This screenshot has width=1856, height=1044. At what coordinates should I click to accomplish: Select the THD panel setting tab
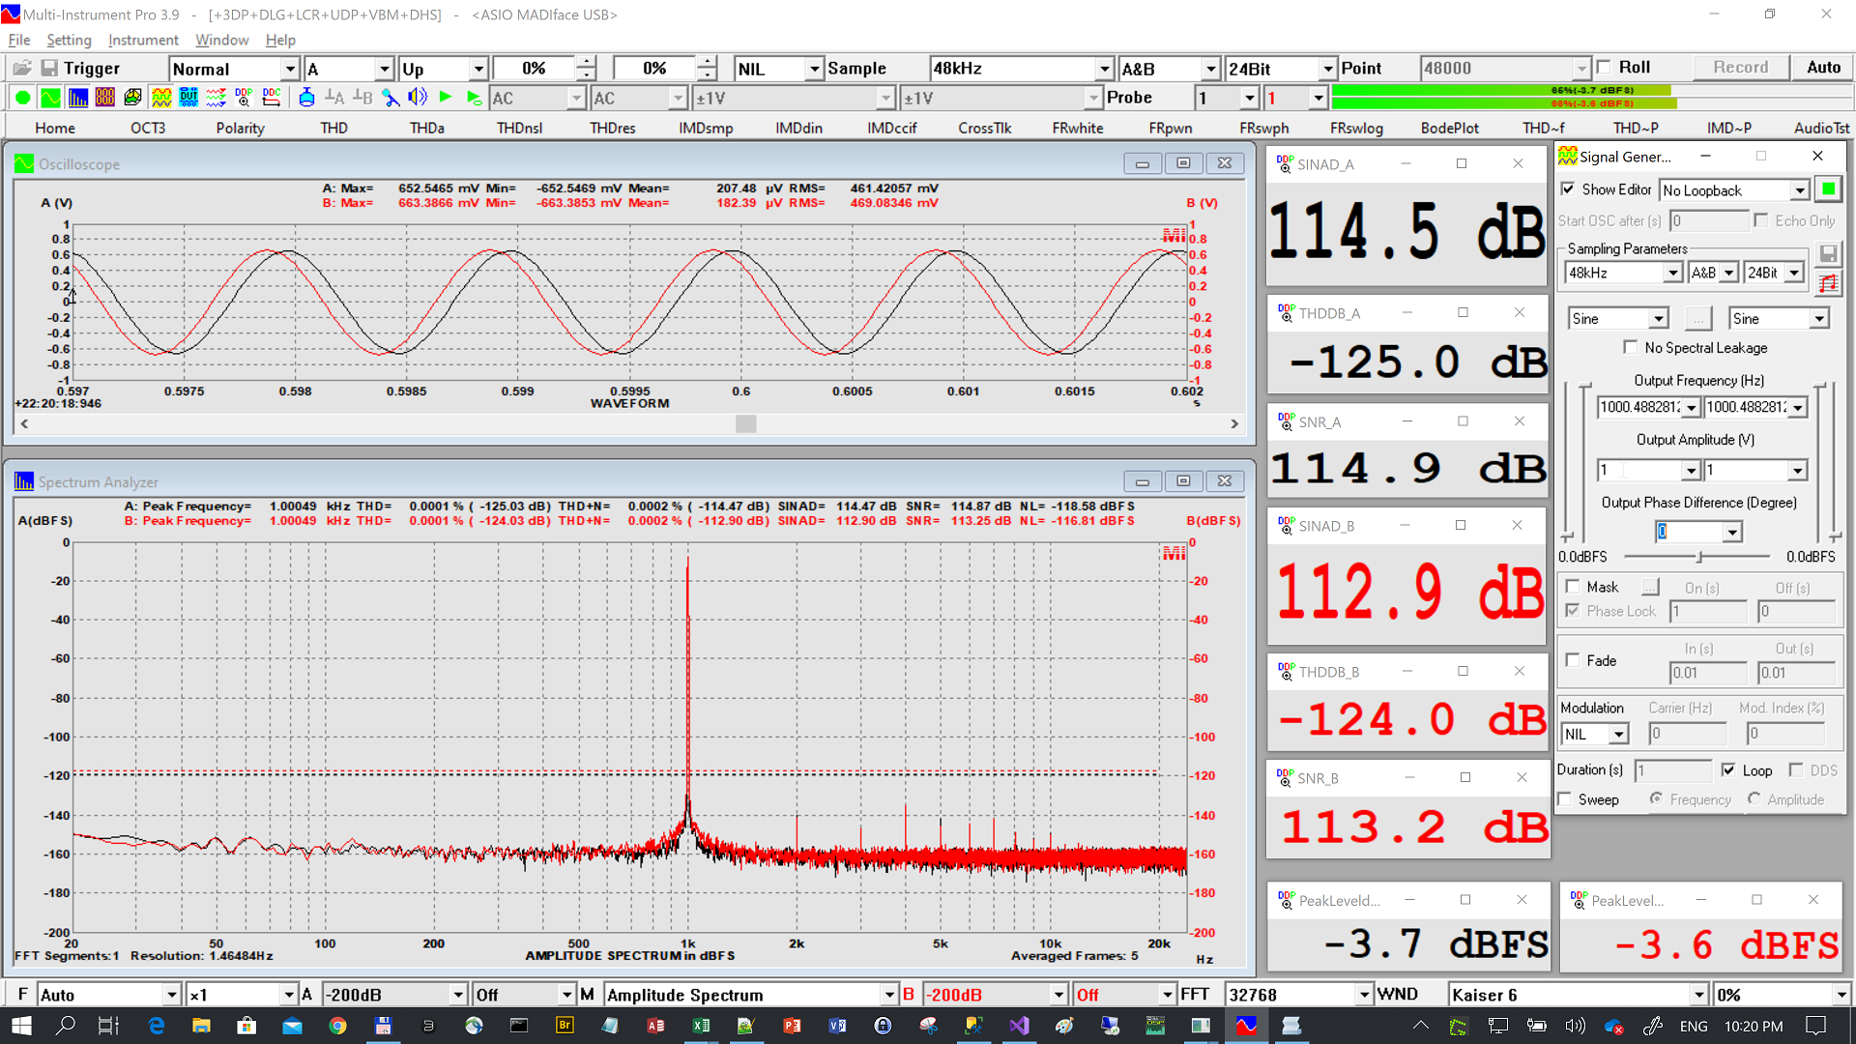(333, 128)
